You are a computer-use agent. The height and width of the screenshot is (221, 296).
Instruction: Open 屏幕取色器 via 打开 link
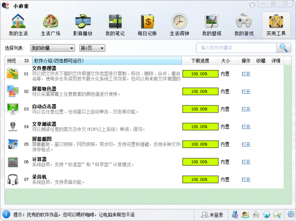(246, 92)
